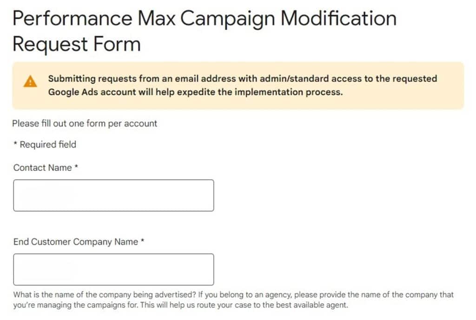Click the asterisk before "Required field"
This screenshot has height=320, width=476.
tap(15, 143)
